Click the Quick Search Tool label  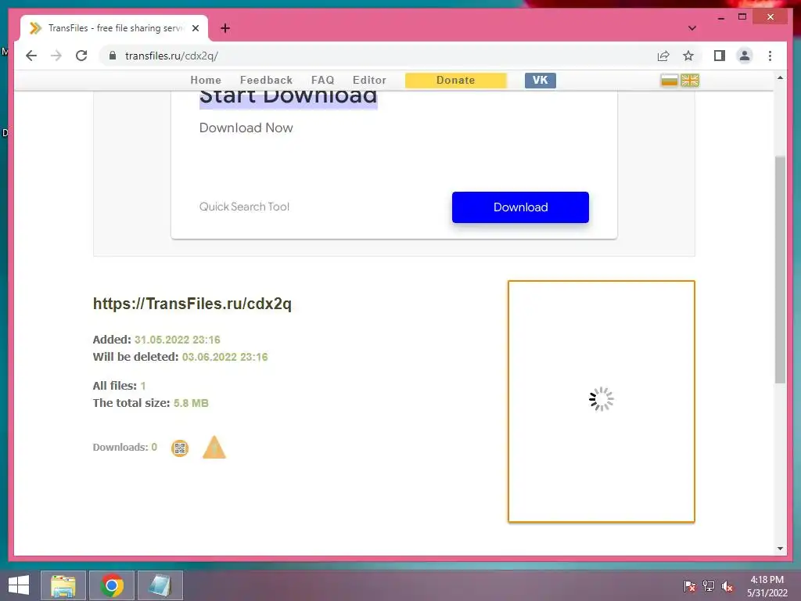coord(244,207)
